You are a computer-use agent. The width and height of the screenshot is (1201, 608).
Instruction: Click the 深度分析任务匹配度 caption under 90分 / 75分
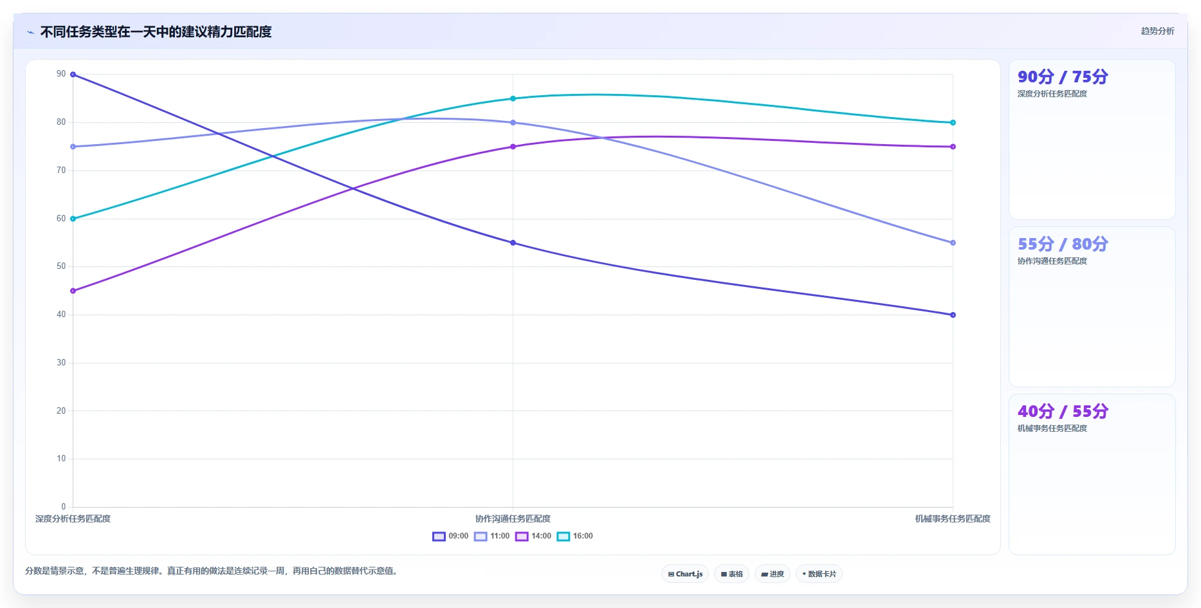1052,94
